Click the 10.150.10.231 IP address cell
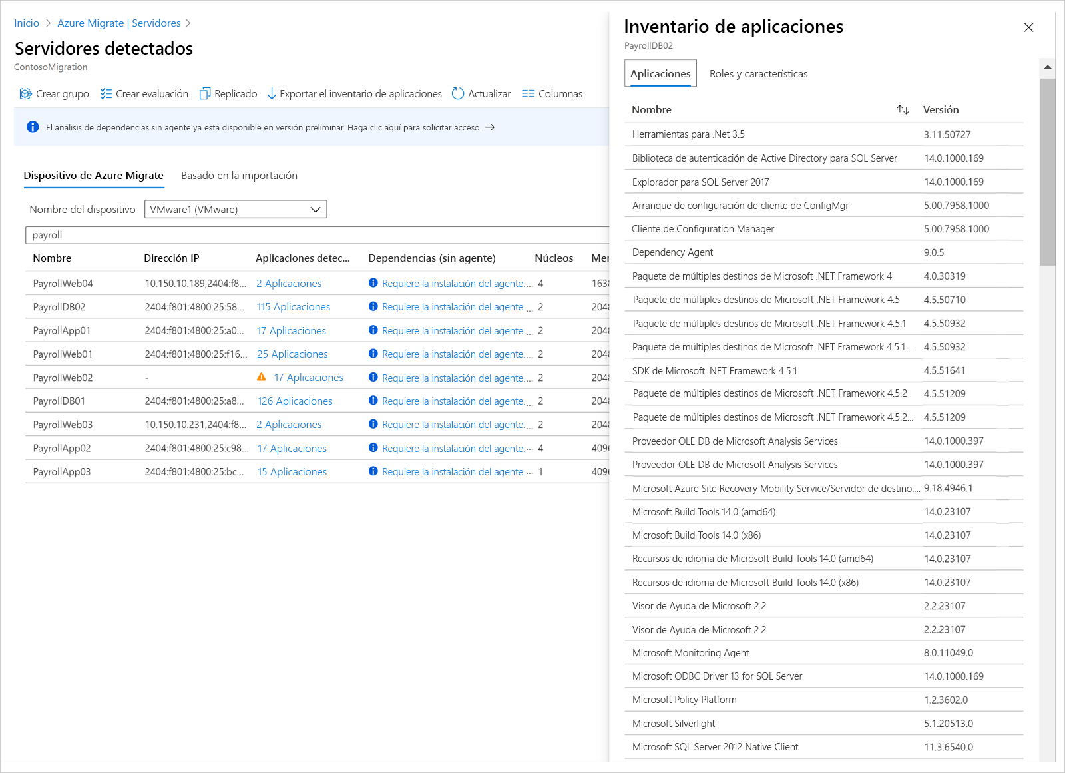1065x773 pixels. [x=196, y=425]
